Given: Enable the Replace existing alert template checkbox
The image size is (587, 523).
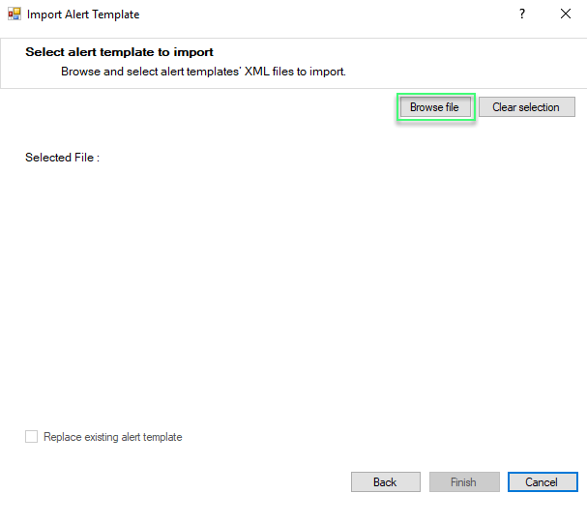Looking at the screenshot, I should (x=31, y=437).
